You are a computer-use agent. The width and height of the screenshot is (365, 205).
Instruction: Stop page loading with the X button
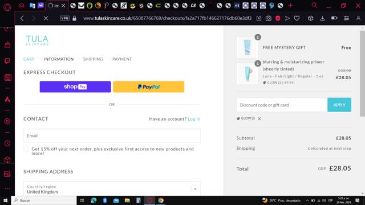46,18
